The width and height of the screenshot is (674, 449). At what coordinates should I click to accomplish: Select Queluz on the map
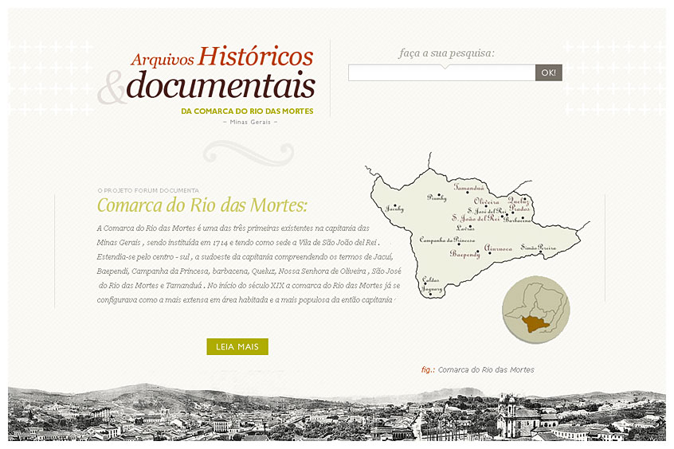pos(518,200)
